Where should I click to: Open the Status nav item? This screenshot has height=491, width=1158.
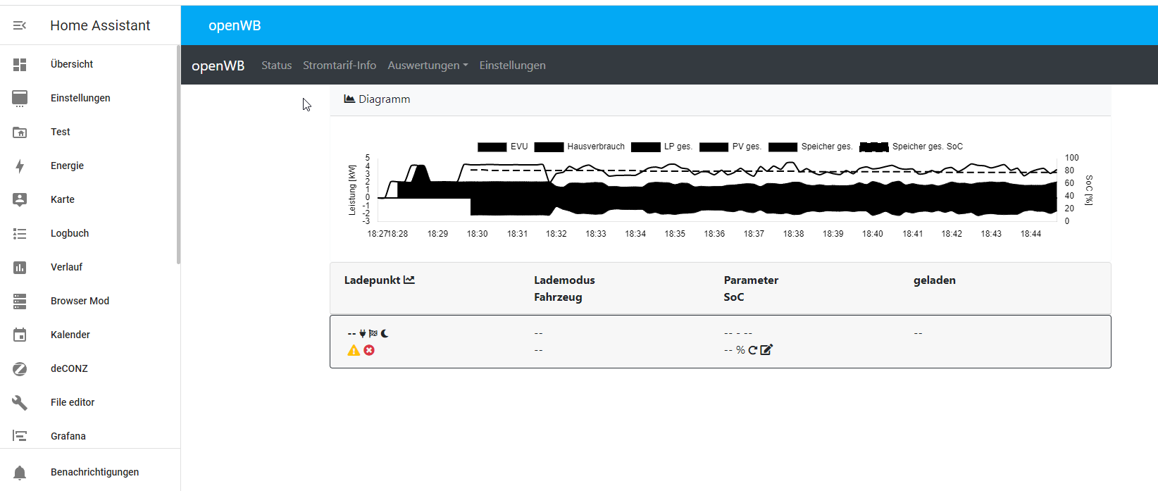point(276,65)
